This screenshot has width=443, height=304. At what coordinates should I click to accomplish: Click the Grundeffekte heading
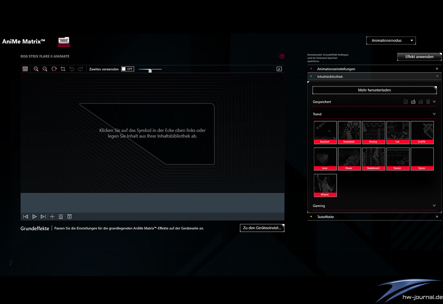tap(35, 228)
